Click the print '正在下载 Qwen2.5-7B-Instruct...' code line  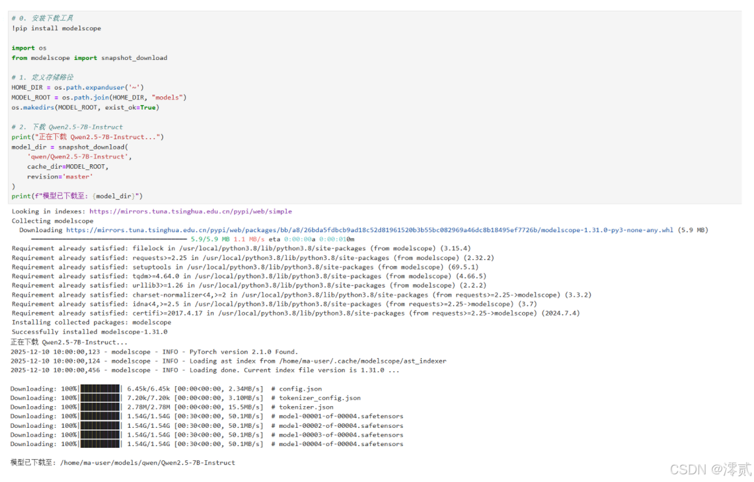[87, 137]
